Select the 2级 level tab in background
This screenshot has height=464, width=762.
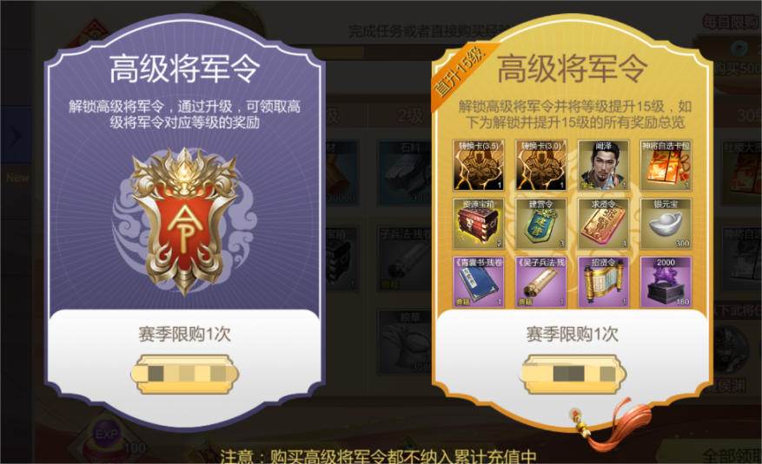[410, 115]
